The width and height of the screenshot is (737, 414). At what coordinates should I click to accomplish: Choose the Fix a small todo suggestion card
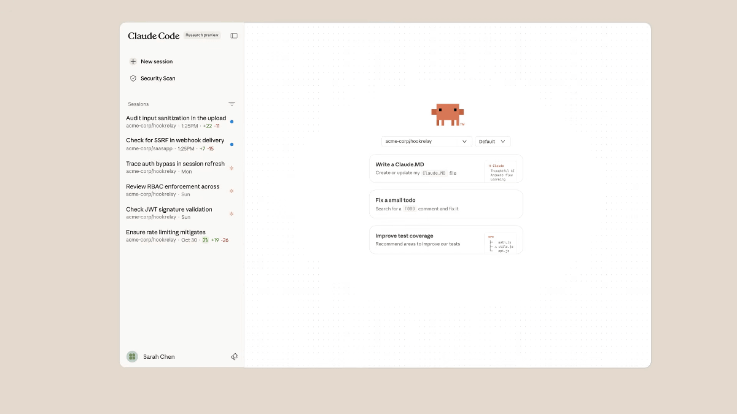coord(446,204)
